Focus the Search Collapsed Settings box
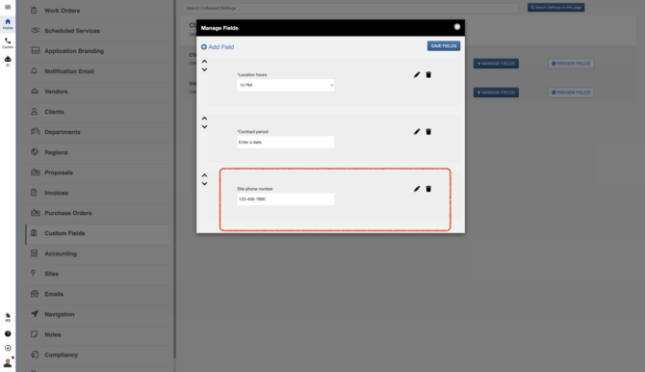 tap(350, 8)
